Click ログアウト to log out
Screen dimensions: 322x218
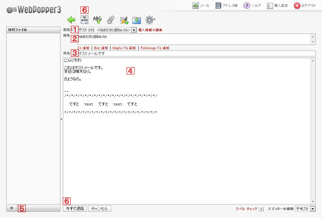pos(305,6)
